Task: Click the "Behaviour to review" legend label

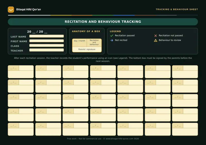Action: [x=170, y=40]
